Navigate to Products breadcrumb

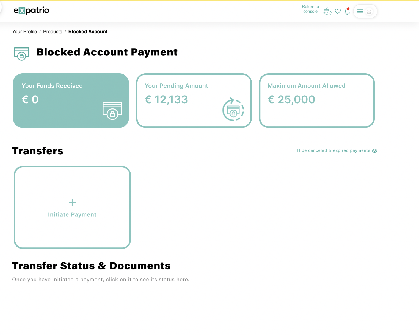(x=53, y=32)
